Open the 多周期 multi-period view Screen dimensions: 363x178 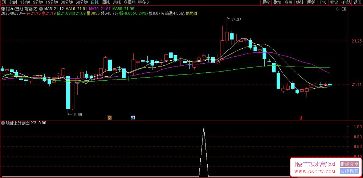(x=129, y=3)
